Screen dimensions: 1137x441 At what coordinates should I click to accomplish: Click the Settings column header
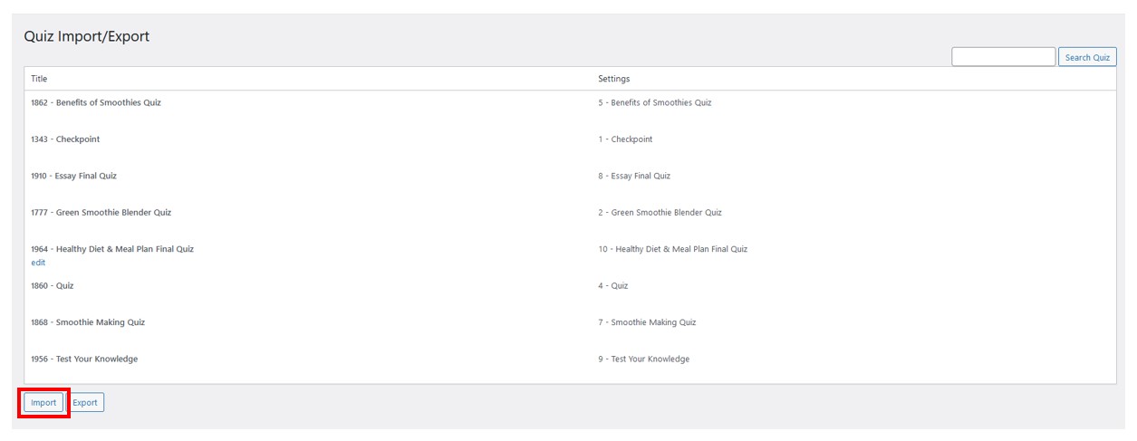[613, 79]
